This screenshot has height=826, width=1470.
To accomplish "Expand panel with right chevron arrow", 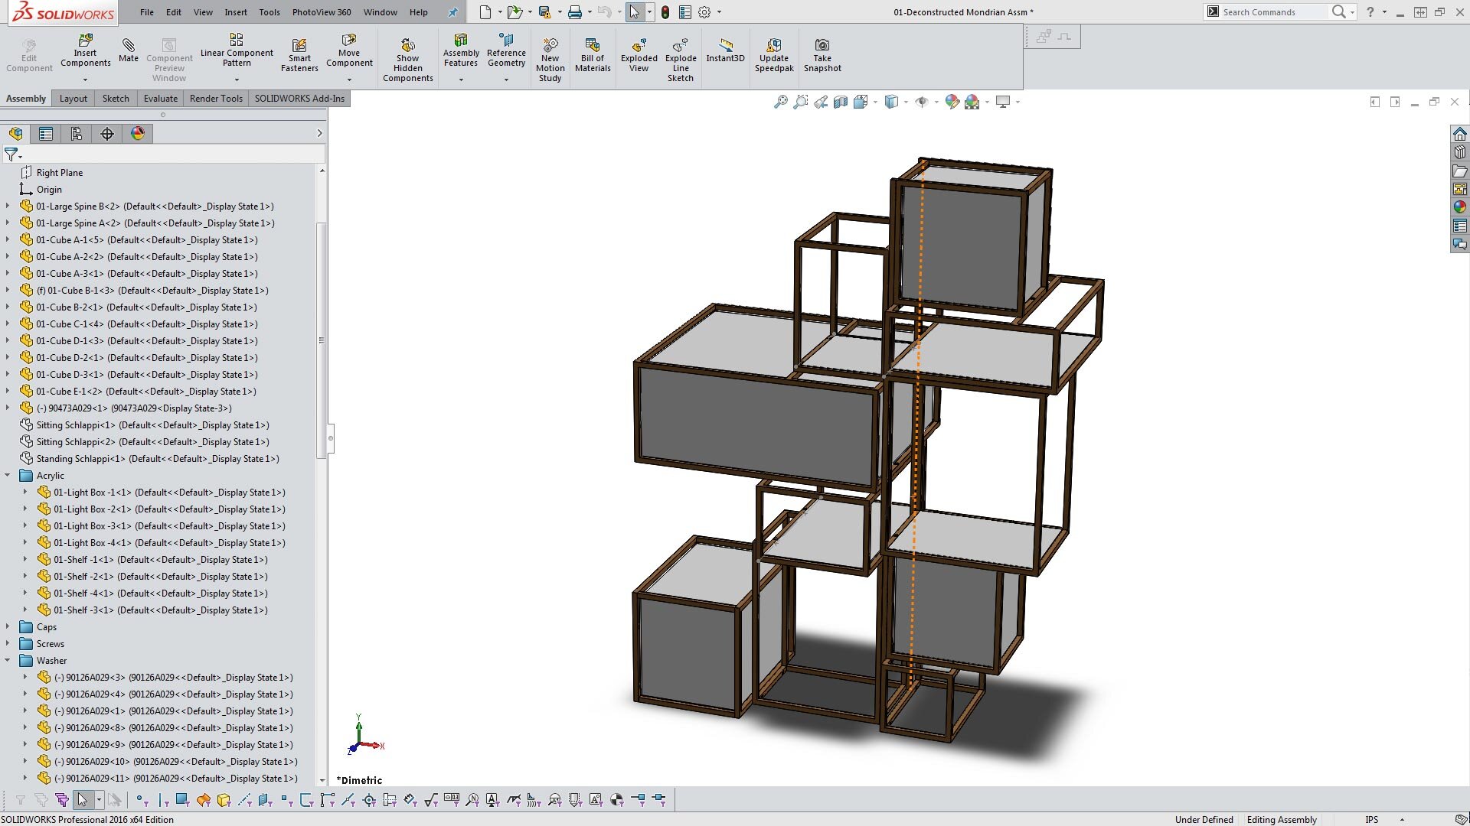I will click(319, 134).
